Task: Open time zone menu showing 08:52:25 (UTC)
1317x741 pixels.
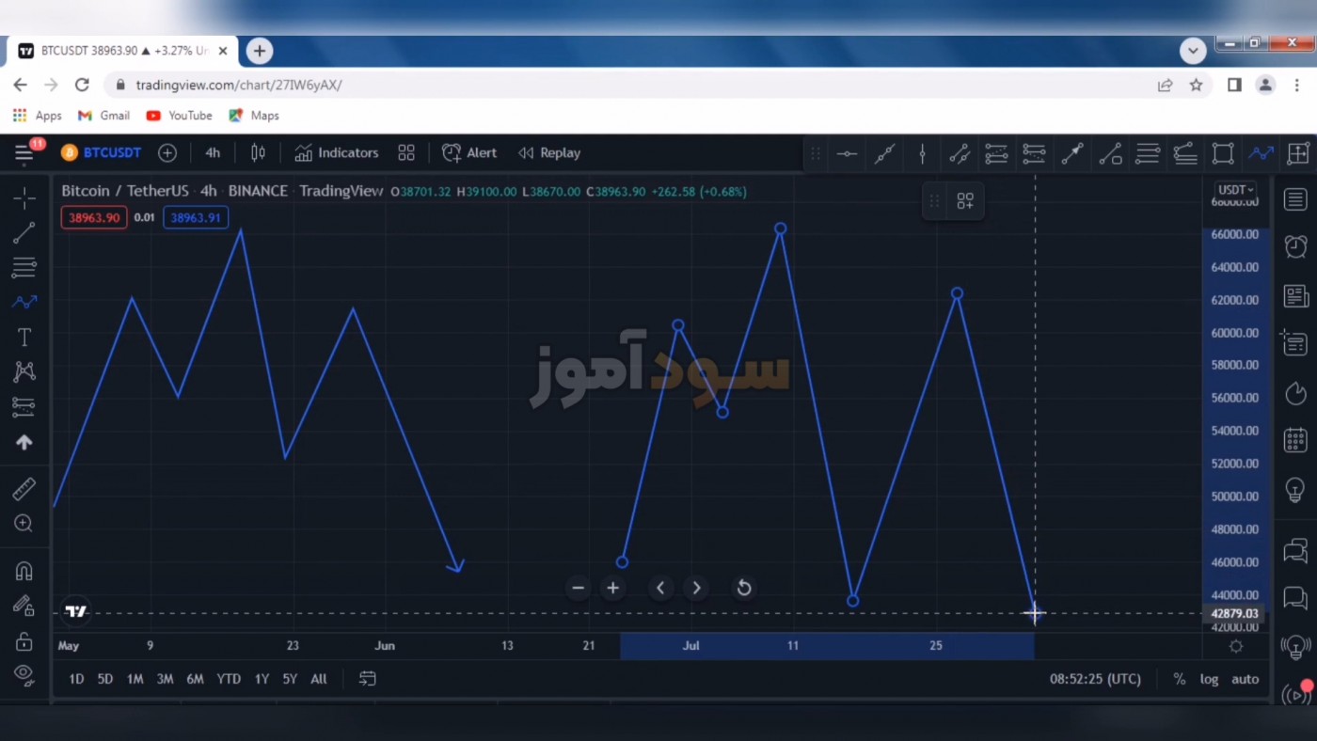Action: pyautogui.click(x=1095, y=679)
